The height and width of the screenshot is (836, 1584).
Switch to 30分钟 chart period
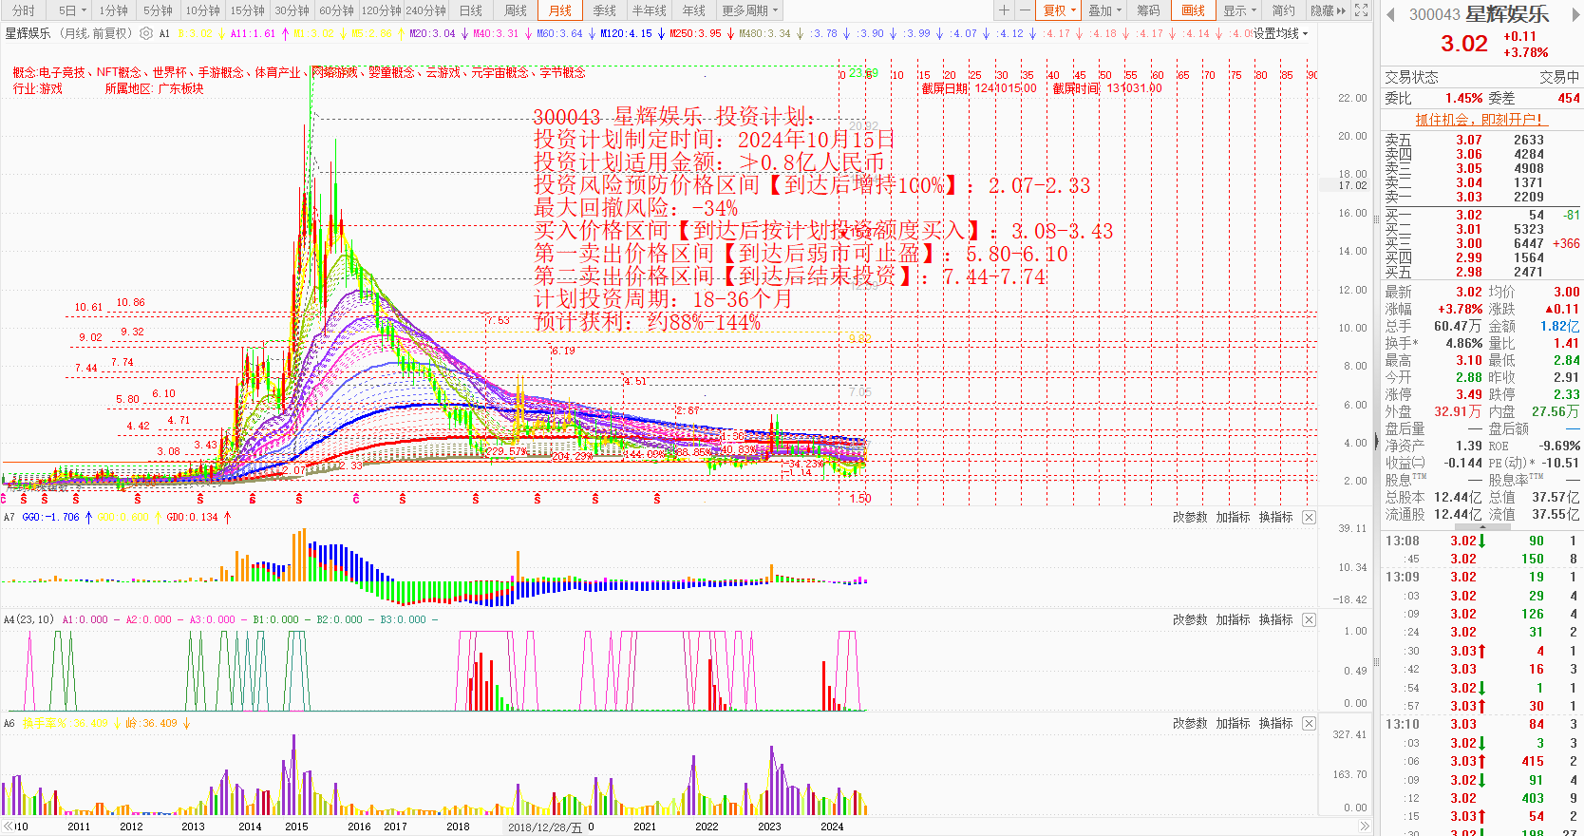pos(292,10)
